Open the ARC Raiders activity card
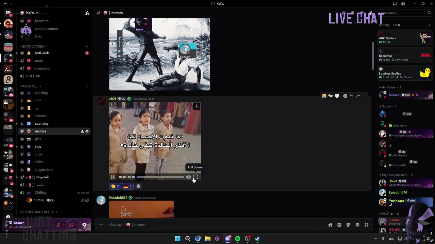435x244 pixels. pyautogui.click(x=405, y=38)
